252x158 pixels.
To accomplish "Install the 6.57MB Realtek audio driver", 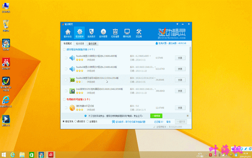I will [180, 58].
